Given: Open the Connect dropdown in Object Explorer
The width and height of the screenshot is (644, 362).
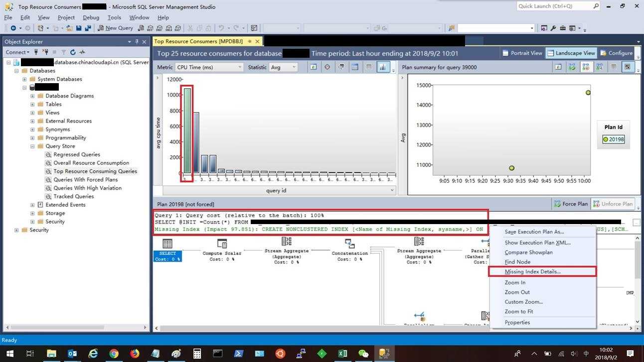Looking at the screenshot, I should coord(17,52).
